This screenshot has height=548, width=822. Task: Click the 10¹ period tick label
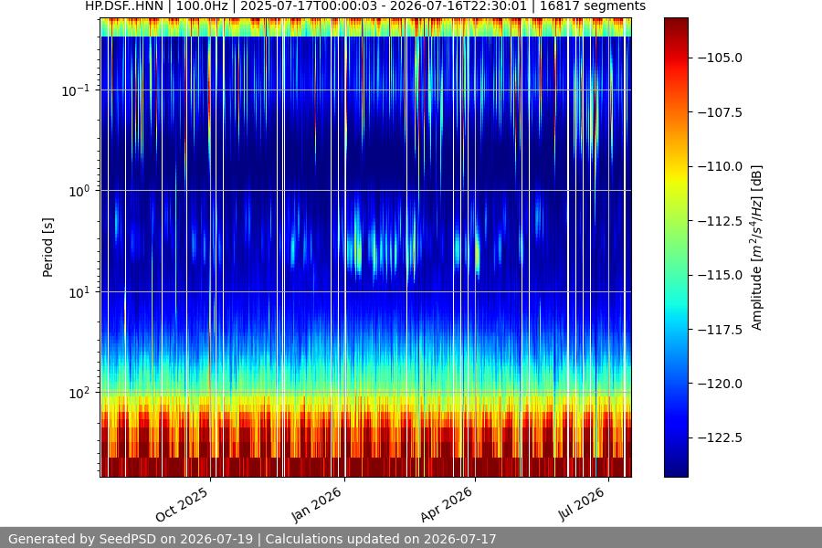pyautogui.click(x=79, y=292)
